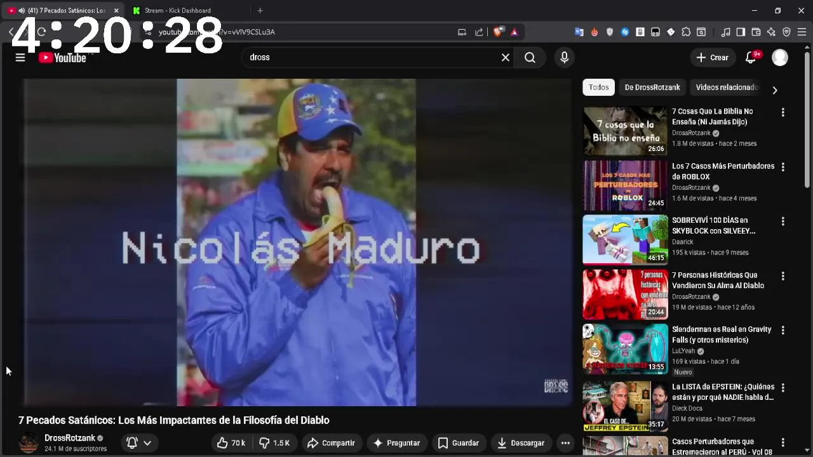The height and width of the screenshot is (457, 813).
Task: Select the Todos filter chip
Action: [598, 88]
